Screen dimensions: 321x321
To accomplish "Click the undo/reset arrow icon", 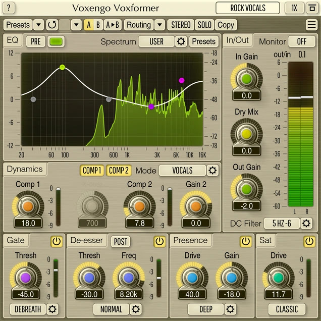I will point(52,25).
